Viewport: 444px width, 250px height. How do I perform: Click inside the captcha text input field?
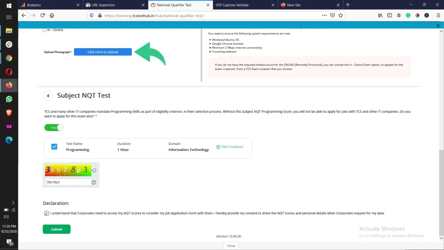[67, 182]
